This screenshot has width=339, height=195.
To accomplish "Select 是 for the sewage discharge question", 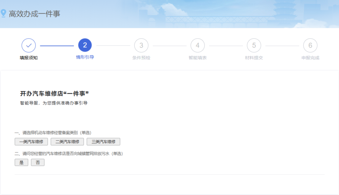I will tap(21, 162).
